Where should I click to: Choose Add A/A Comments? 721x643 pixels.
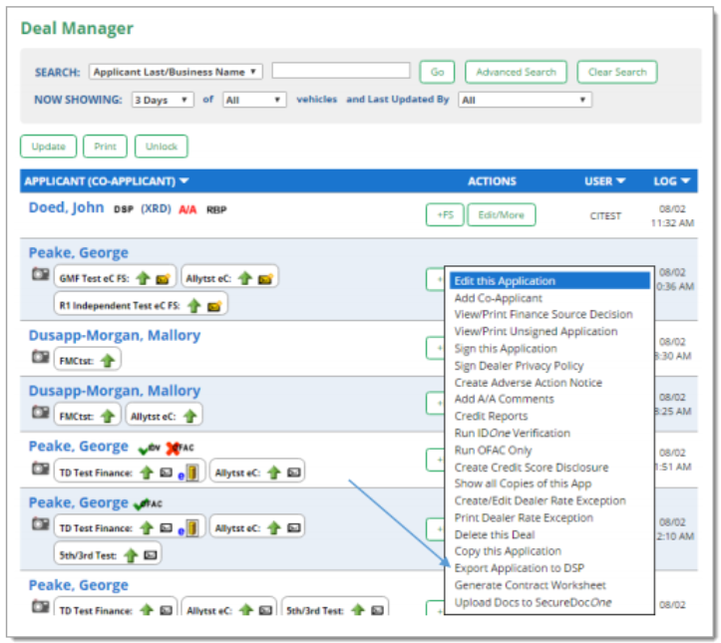point(504,399)
